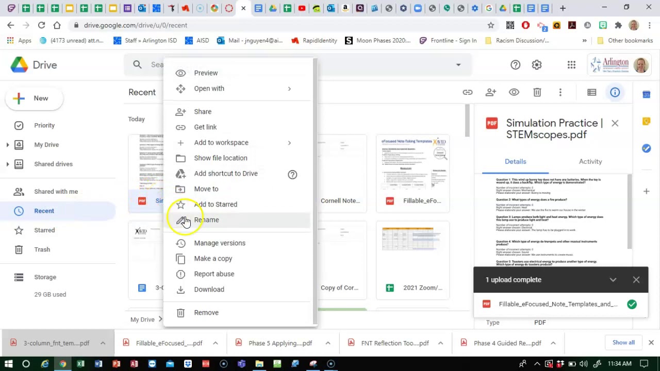Click the search magnifier icon
Screen dimensions: 660x371
[137, 64]
